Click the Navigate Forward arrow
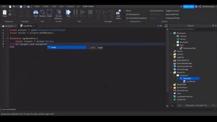 pos(28,12)
